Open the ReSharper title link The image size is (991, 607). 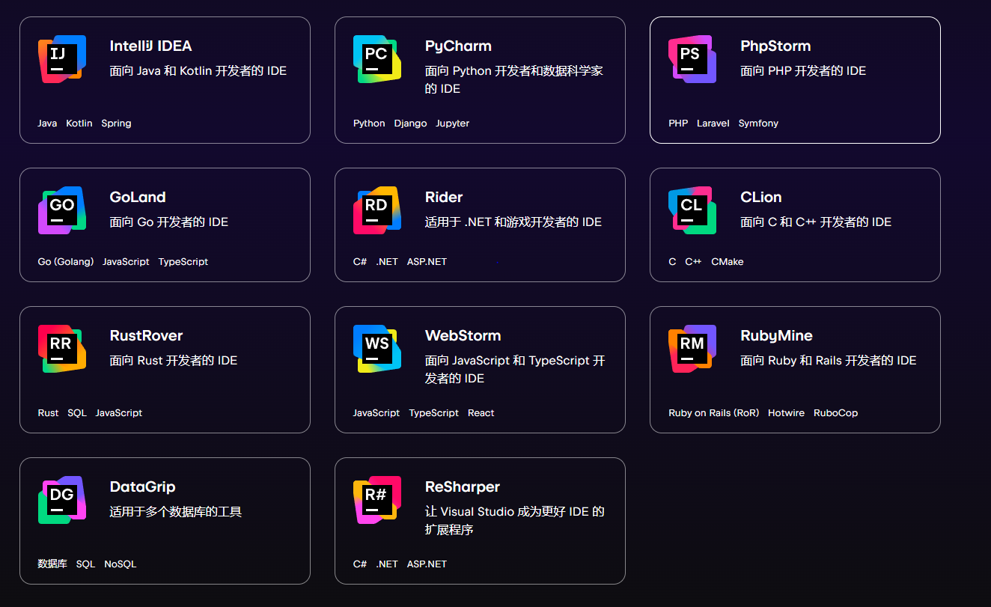(463, 487)
